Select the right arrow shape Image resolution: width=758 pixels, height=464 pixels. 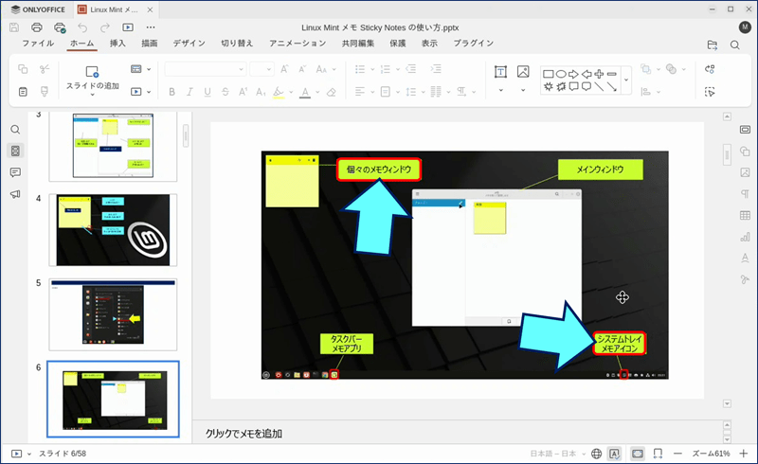point(573,74)
